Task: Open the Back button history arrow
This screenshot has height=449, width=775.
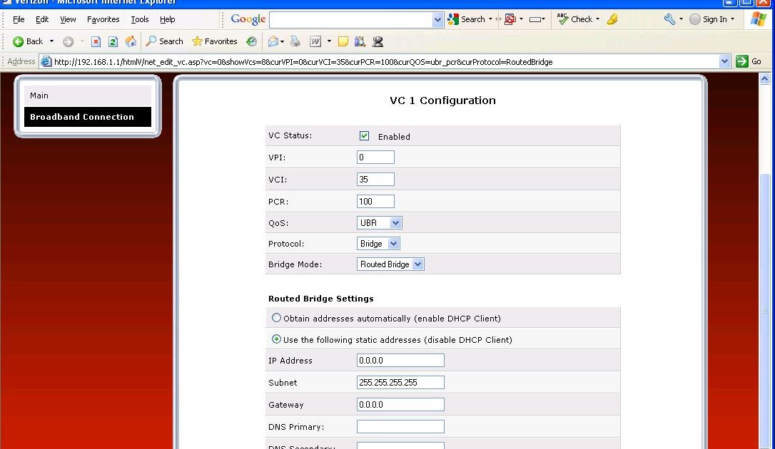Action: tap(51, 41)
